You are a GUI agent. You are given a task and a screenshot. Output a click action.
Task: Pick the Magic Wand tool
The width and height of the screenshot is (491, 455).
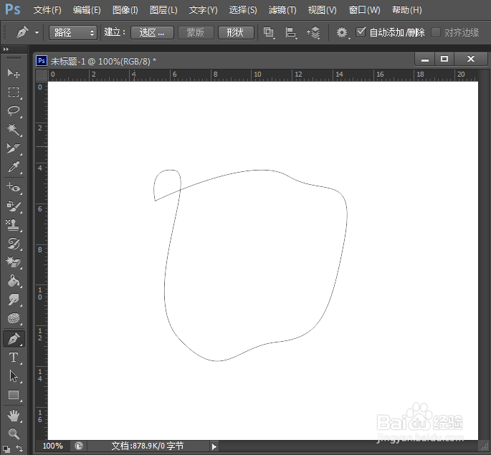pos(14,129)
